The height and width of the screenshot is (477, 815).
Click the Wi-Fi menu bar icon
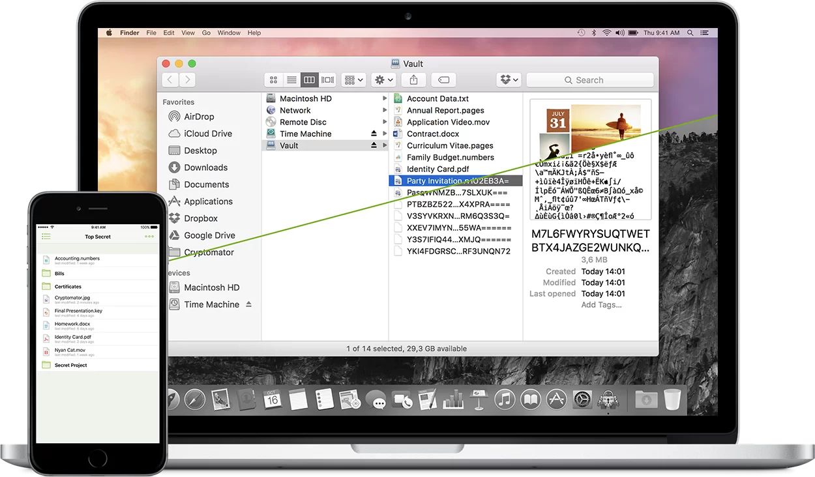pos(607,33)
